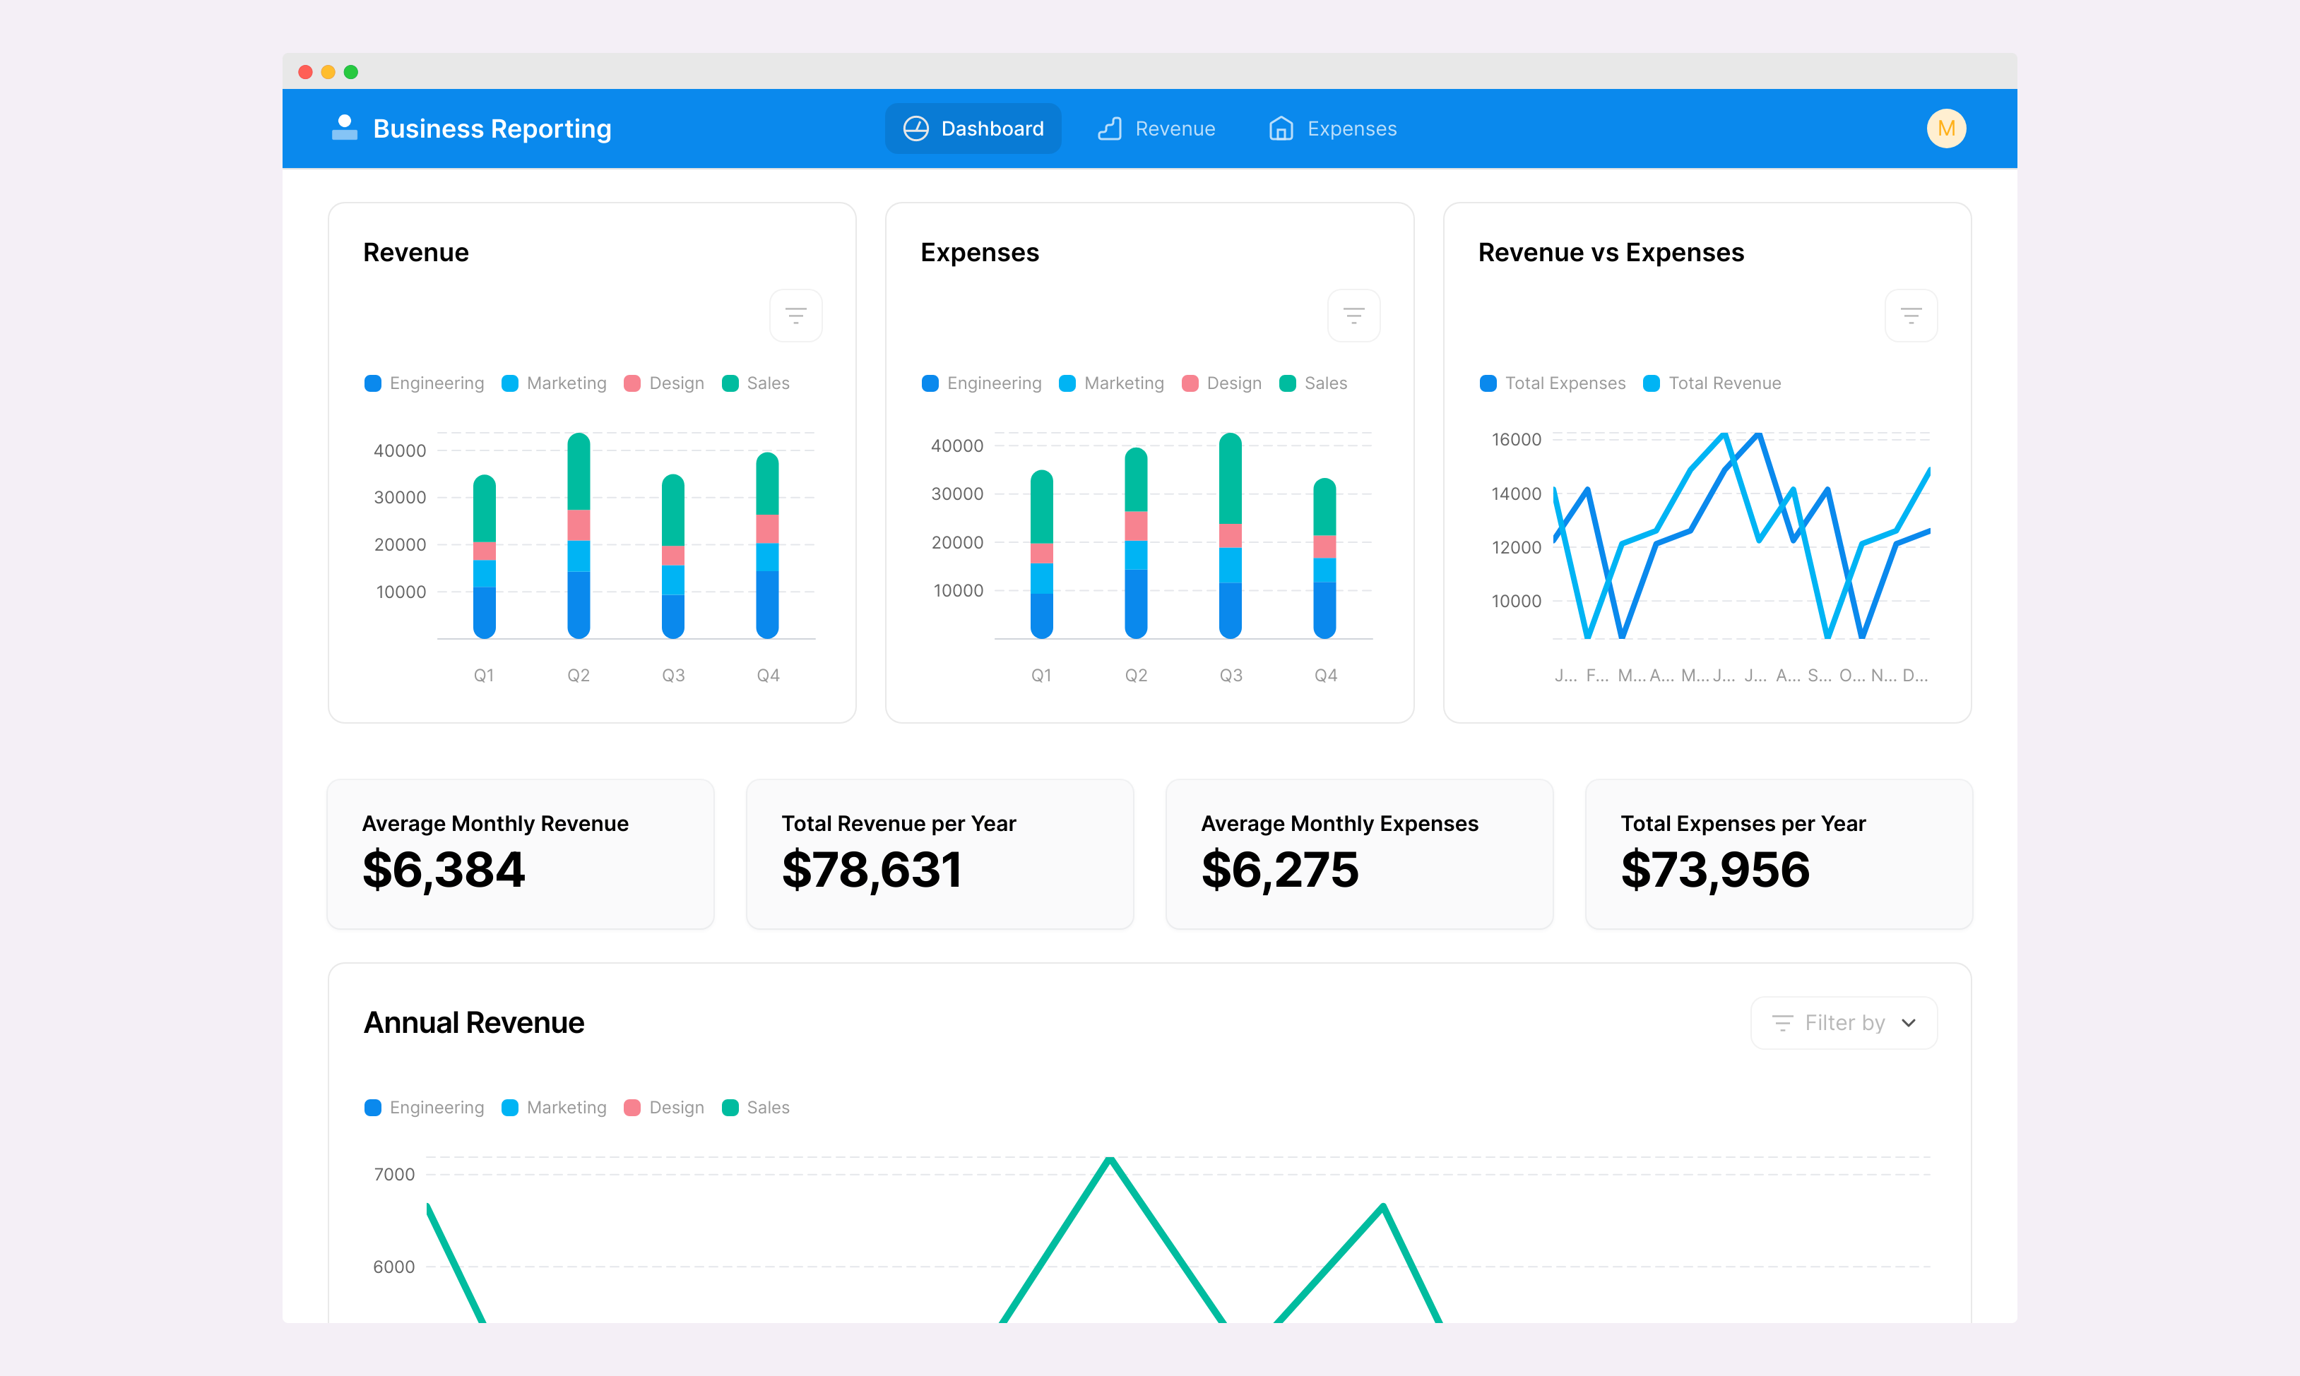Click the Revenue vs Expenses heading

(x=1611, y=252)
